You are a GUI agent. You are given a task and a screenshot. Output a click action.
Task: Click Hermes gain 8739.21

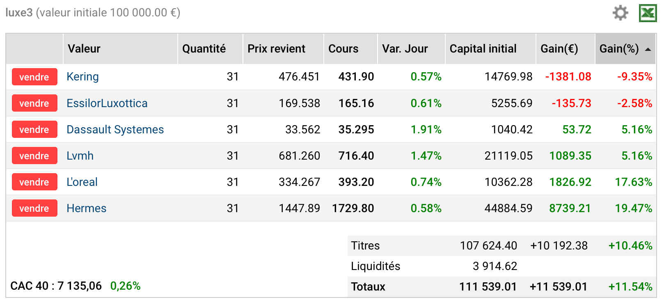(x=570, y=208)
